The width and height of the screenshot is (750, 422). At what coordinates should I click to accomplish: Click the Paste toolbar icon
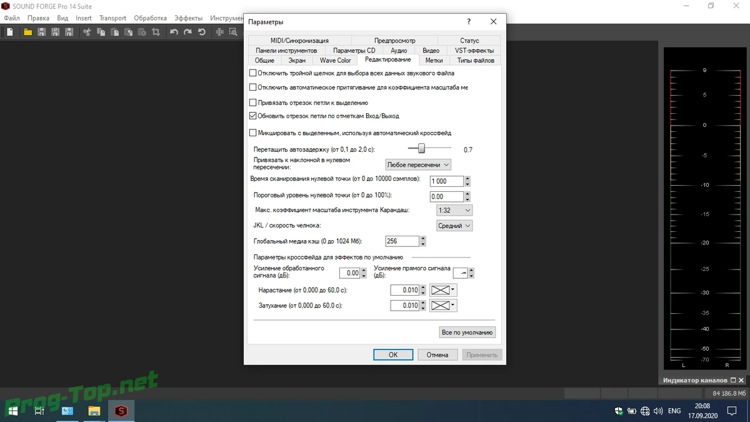pyautogui.click(x=114, y=32)
